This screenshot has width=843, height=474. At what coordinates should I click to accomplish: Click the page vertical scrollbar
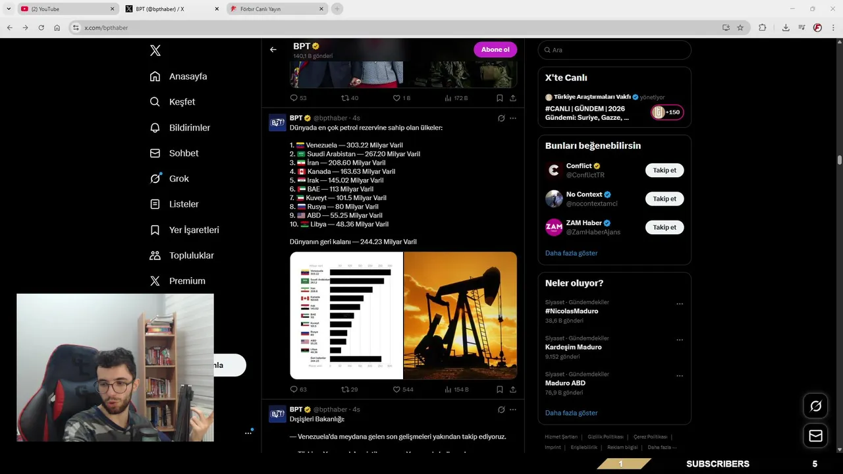(840, 160)
